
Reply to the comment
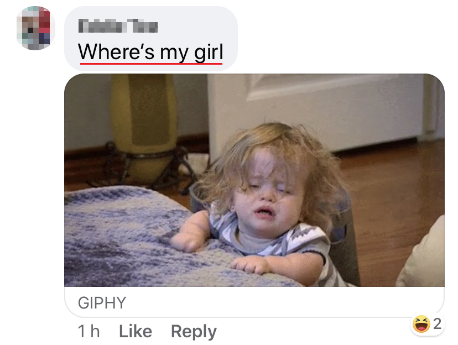tap(194, 332)
